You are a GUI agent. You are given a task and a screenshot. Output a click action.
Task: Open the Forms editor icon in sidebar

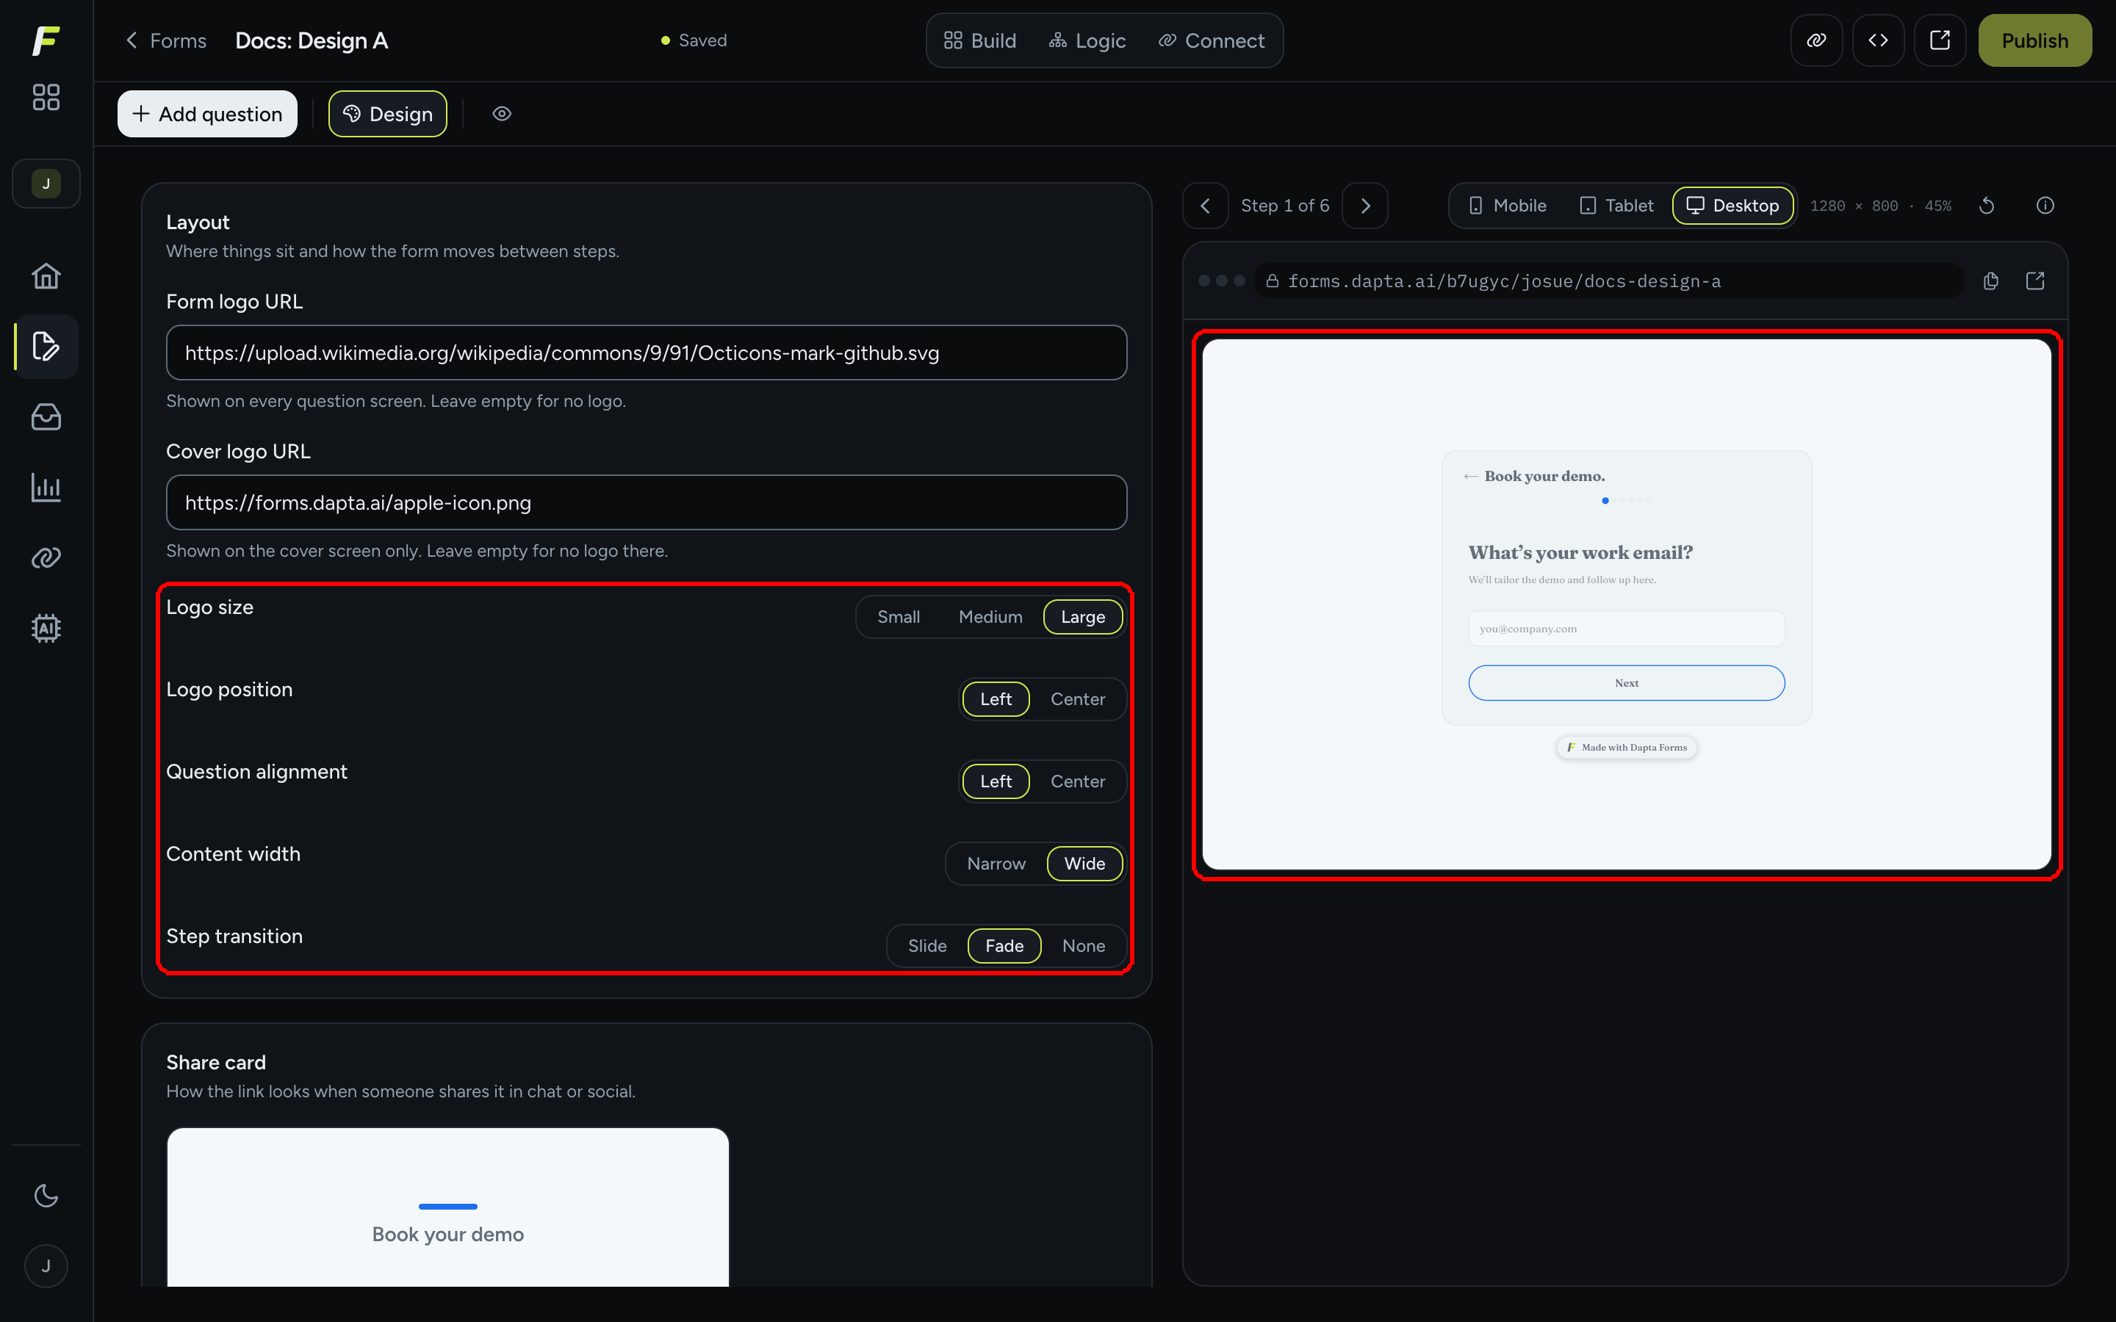[46, 346]
